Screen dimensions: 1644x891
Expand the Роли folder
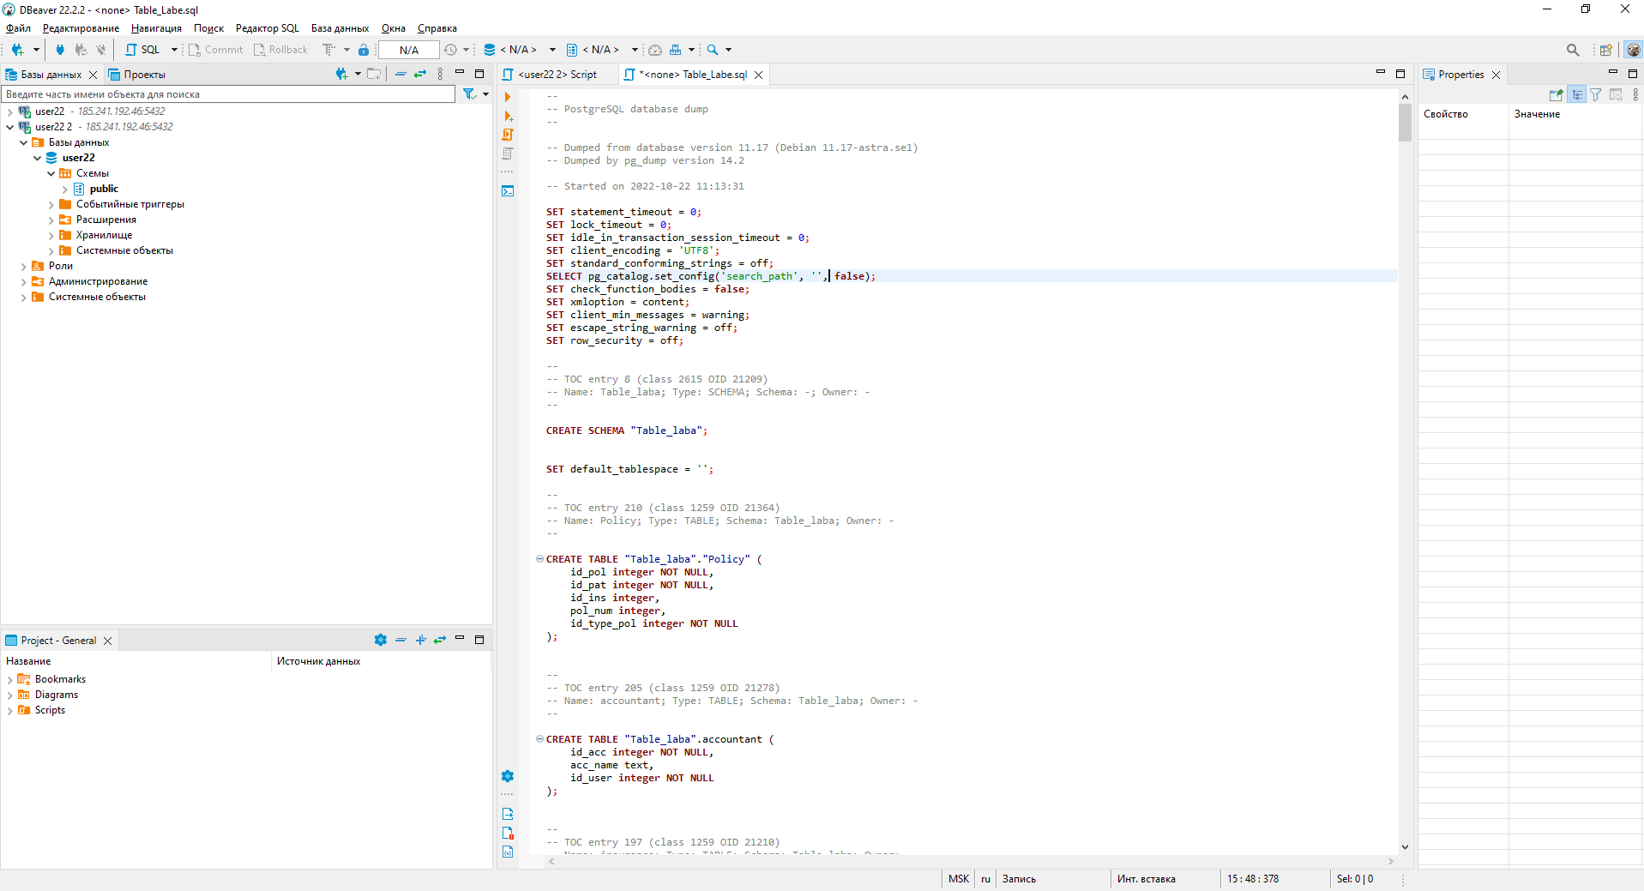(x=23, y=266)
